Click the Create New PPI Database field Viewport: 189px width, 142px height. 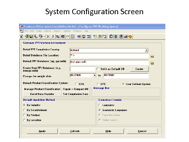click(82, 69)
